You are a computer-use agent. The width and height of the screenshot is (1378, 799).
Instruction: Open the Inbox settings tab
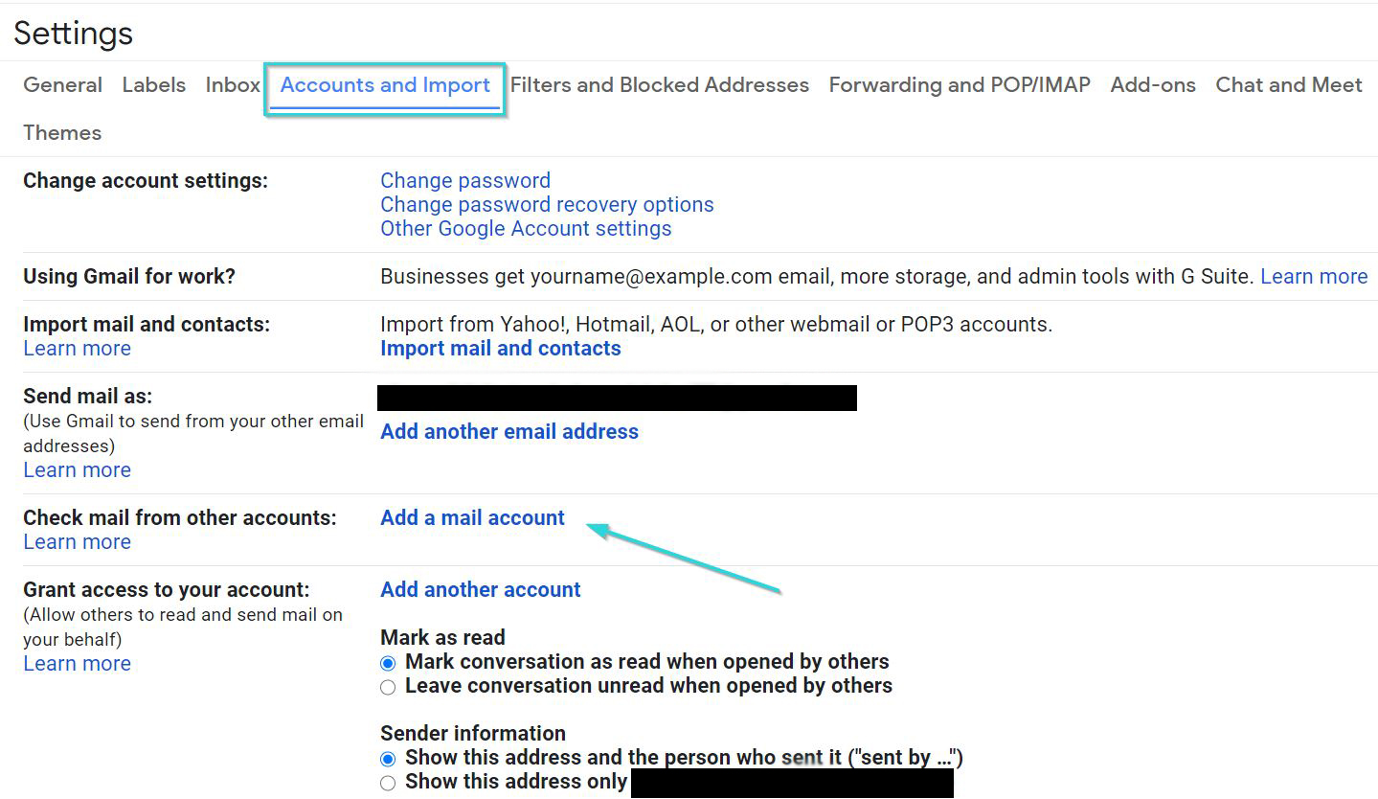233,84
